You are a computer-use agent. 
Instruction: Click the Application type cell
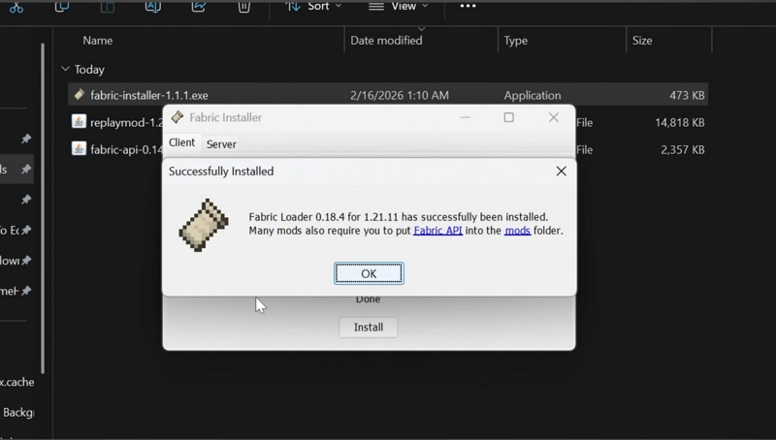(x=532, y=95)
